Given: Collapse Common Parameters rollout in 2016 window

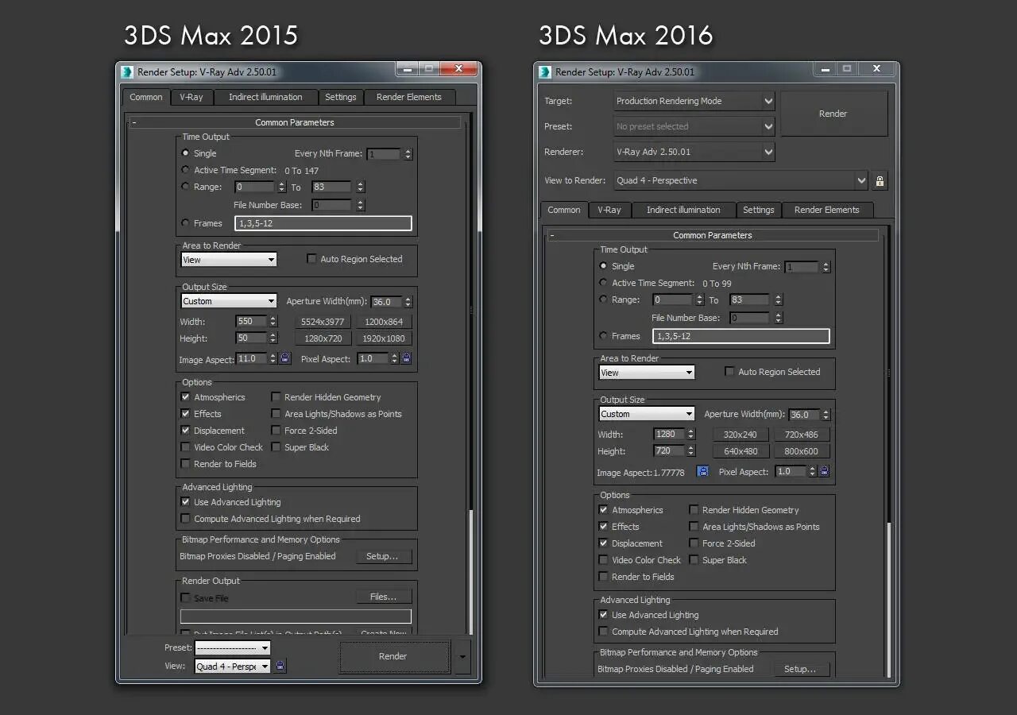Looking at the screenshot, I should point(713,235).
